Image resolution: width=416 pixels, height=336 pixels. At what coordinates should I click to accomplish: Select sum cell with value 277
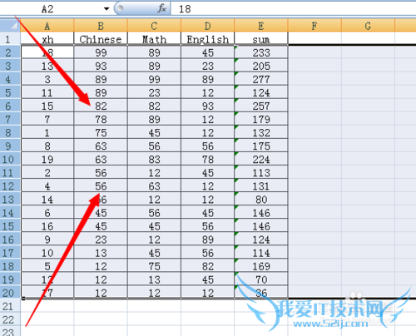pos(261,79)
